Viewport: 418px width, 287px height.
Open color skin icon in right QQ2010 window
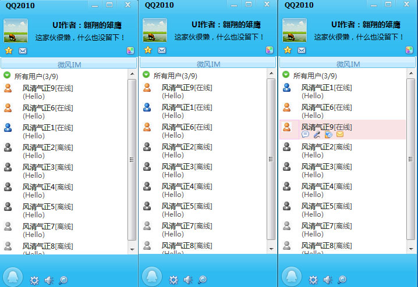click(409, 50)
